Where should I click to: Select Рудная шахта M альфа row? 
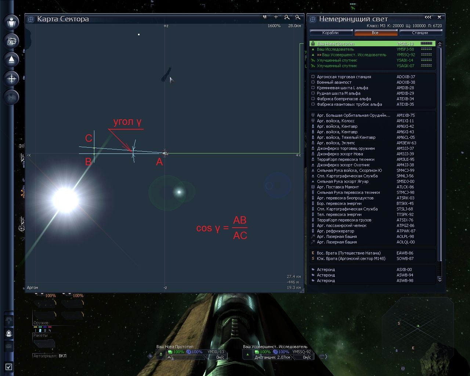pyautogui.click(x=372, y=93)
